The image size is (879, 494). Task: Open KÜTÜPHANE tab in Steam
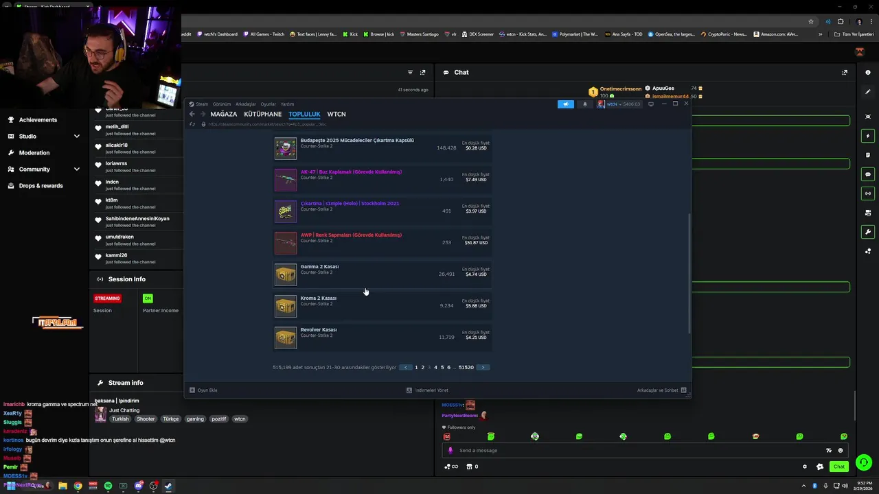pyautogui.click(x=263, y=115)
